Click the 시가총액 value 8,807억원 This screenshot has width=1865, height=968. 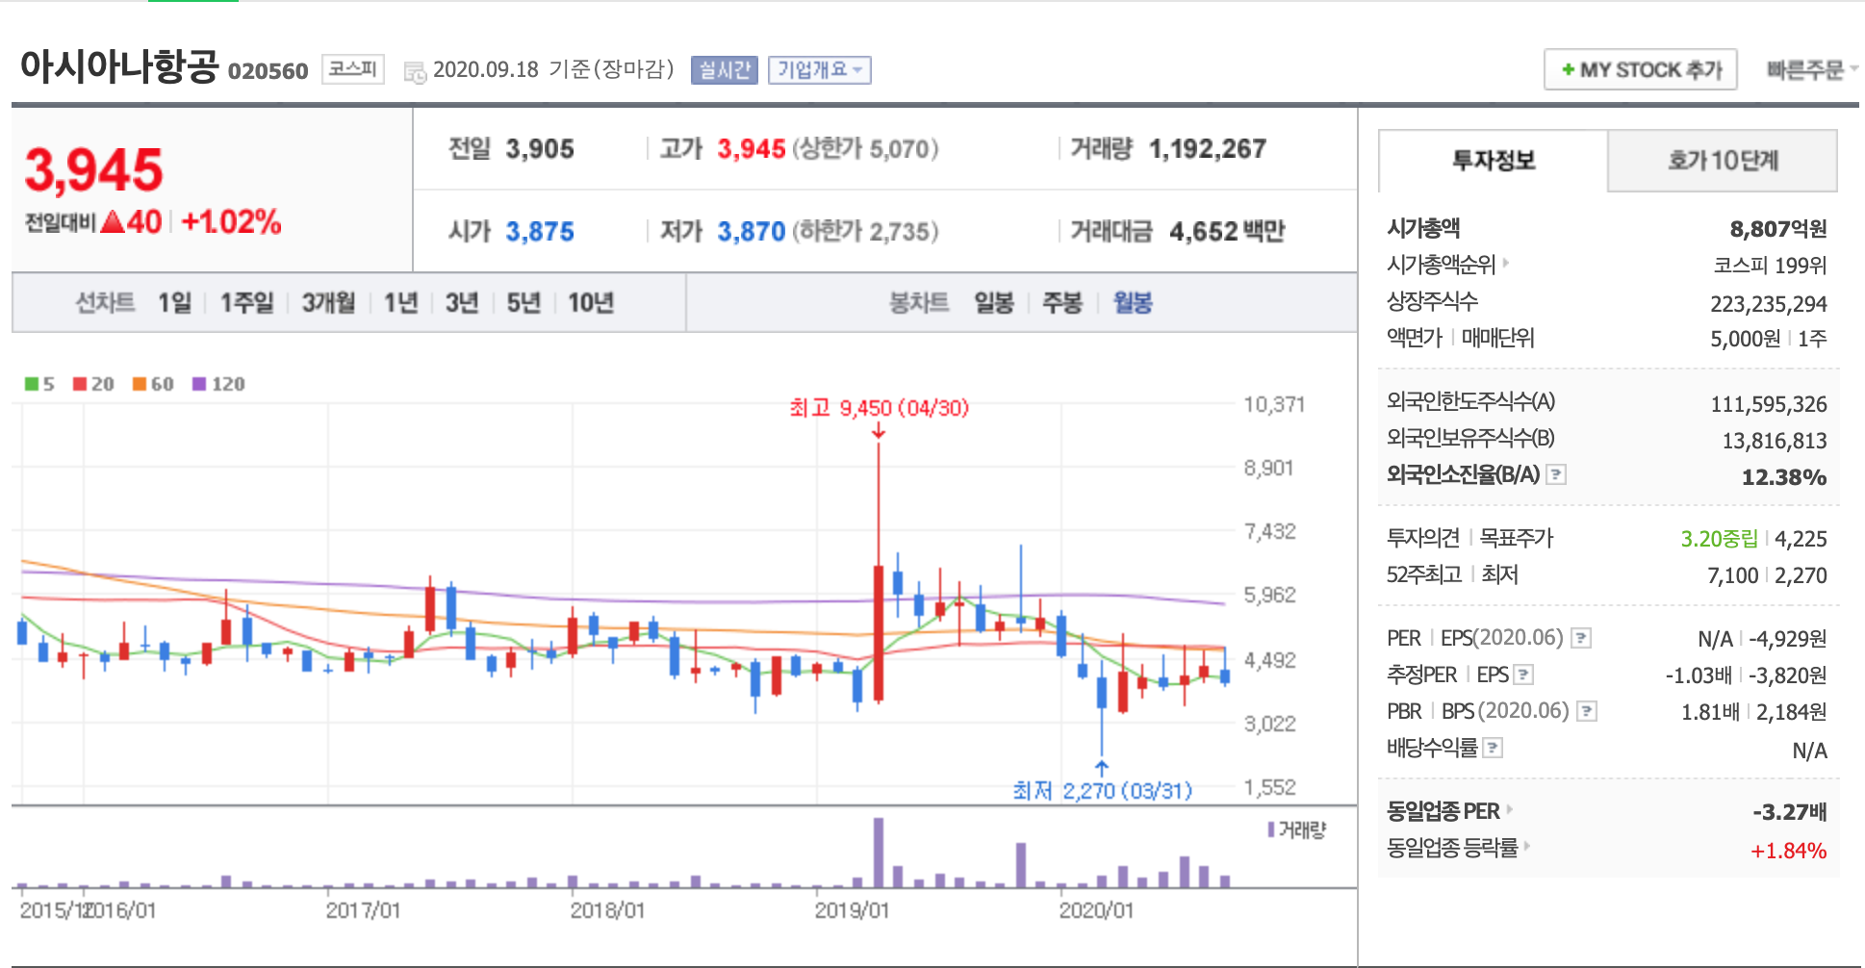[x=1778, y=228]
